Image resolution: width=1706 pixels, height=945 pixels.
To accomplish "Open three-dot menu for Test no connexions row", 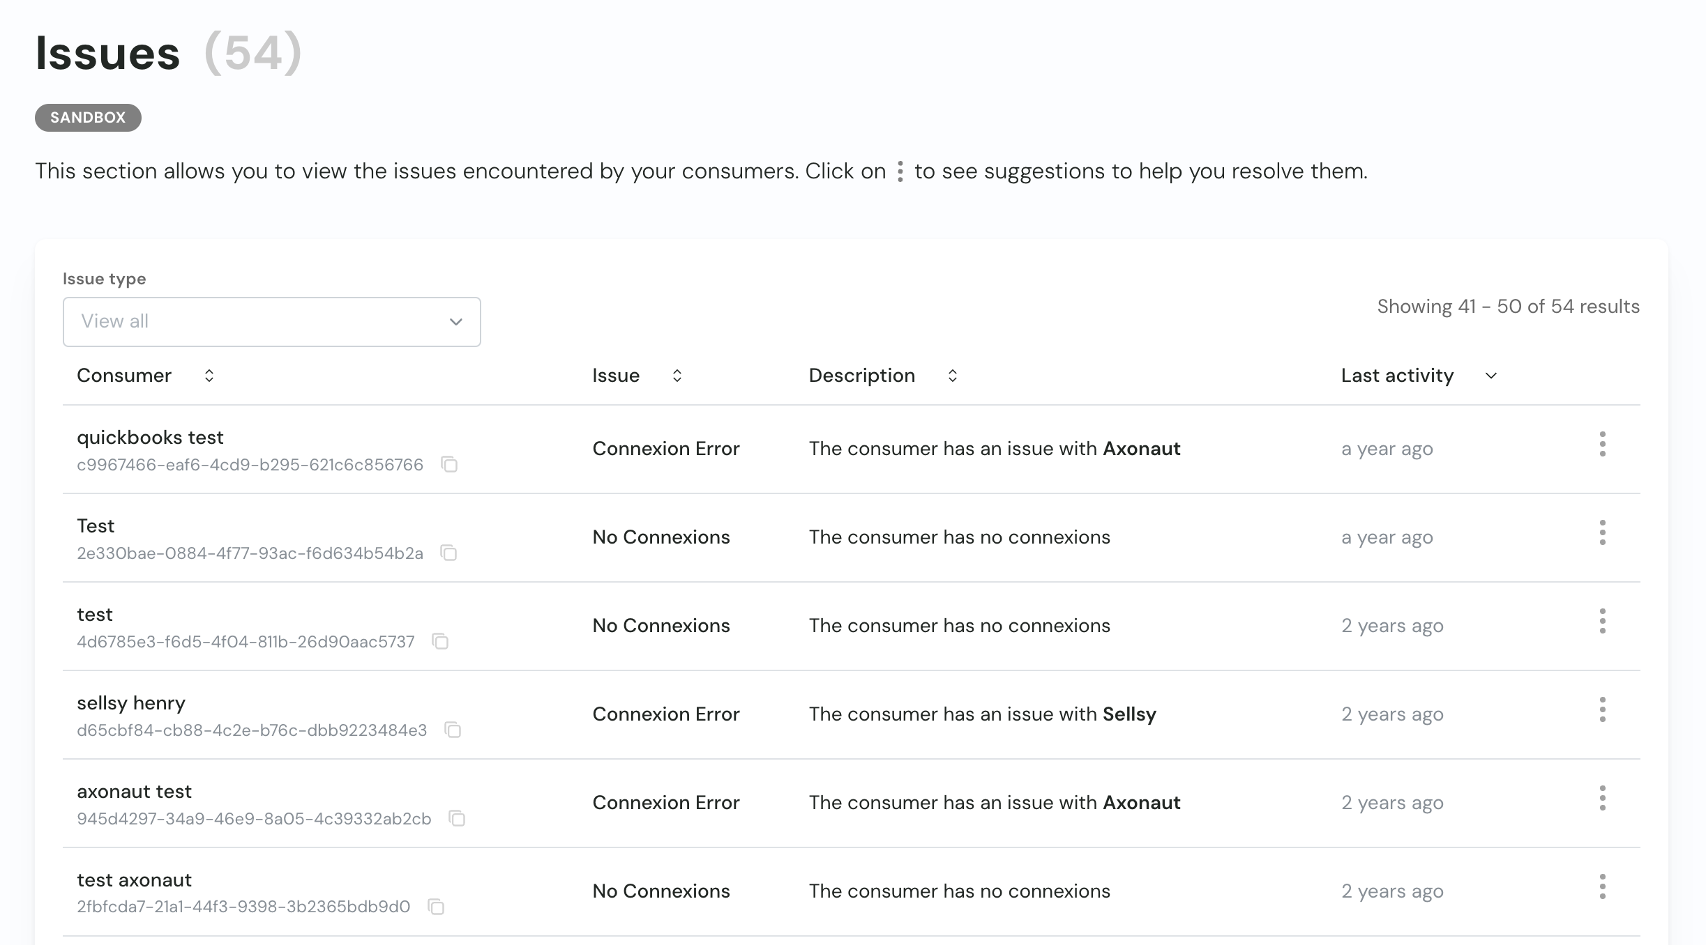I will click(1602, 532).
